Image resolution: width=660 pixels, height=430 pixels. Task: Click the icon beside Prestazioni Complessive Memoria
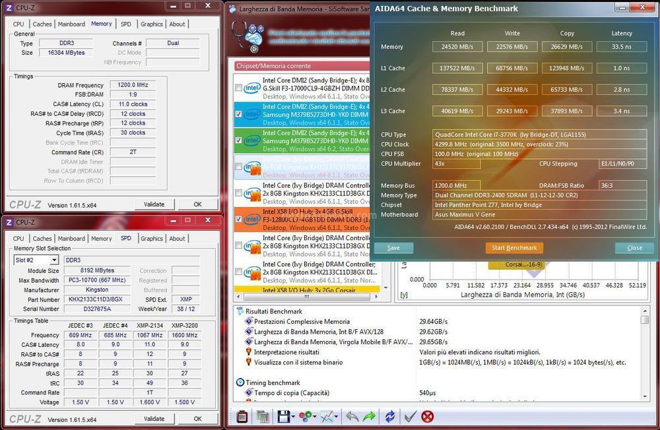[249, 321]
